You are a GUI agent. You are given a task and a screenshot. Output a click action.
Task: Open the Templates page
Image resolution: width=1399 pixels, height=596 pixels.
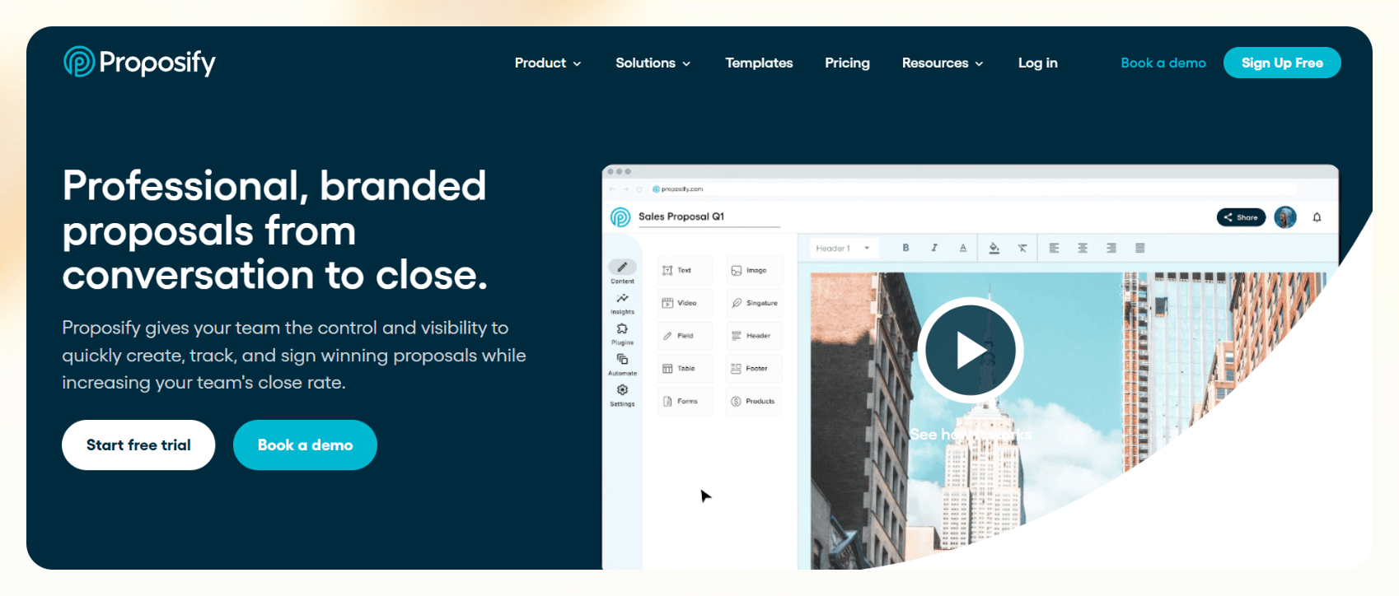[x=759, y=63]
